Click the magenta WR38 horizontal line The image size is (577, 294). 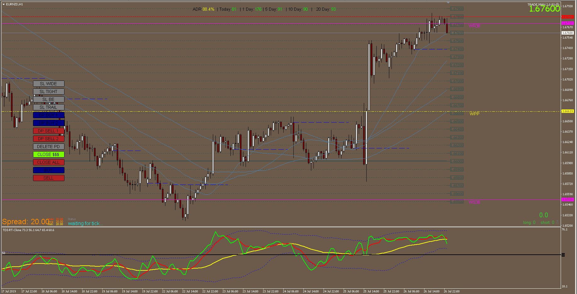pyautogui.click(x=281, y=23)
